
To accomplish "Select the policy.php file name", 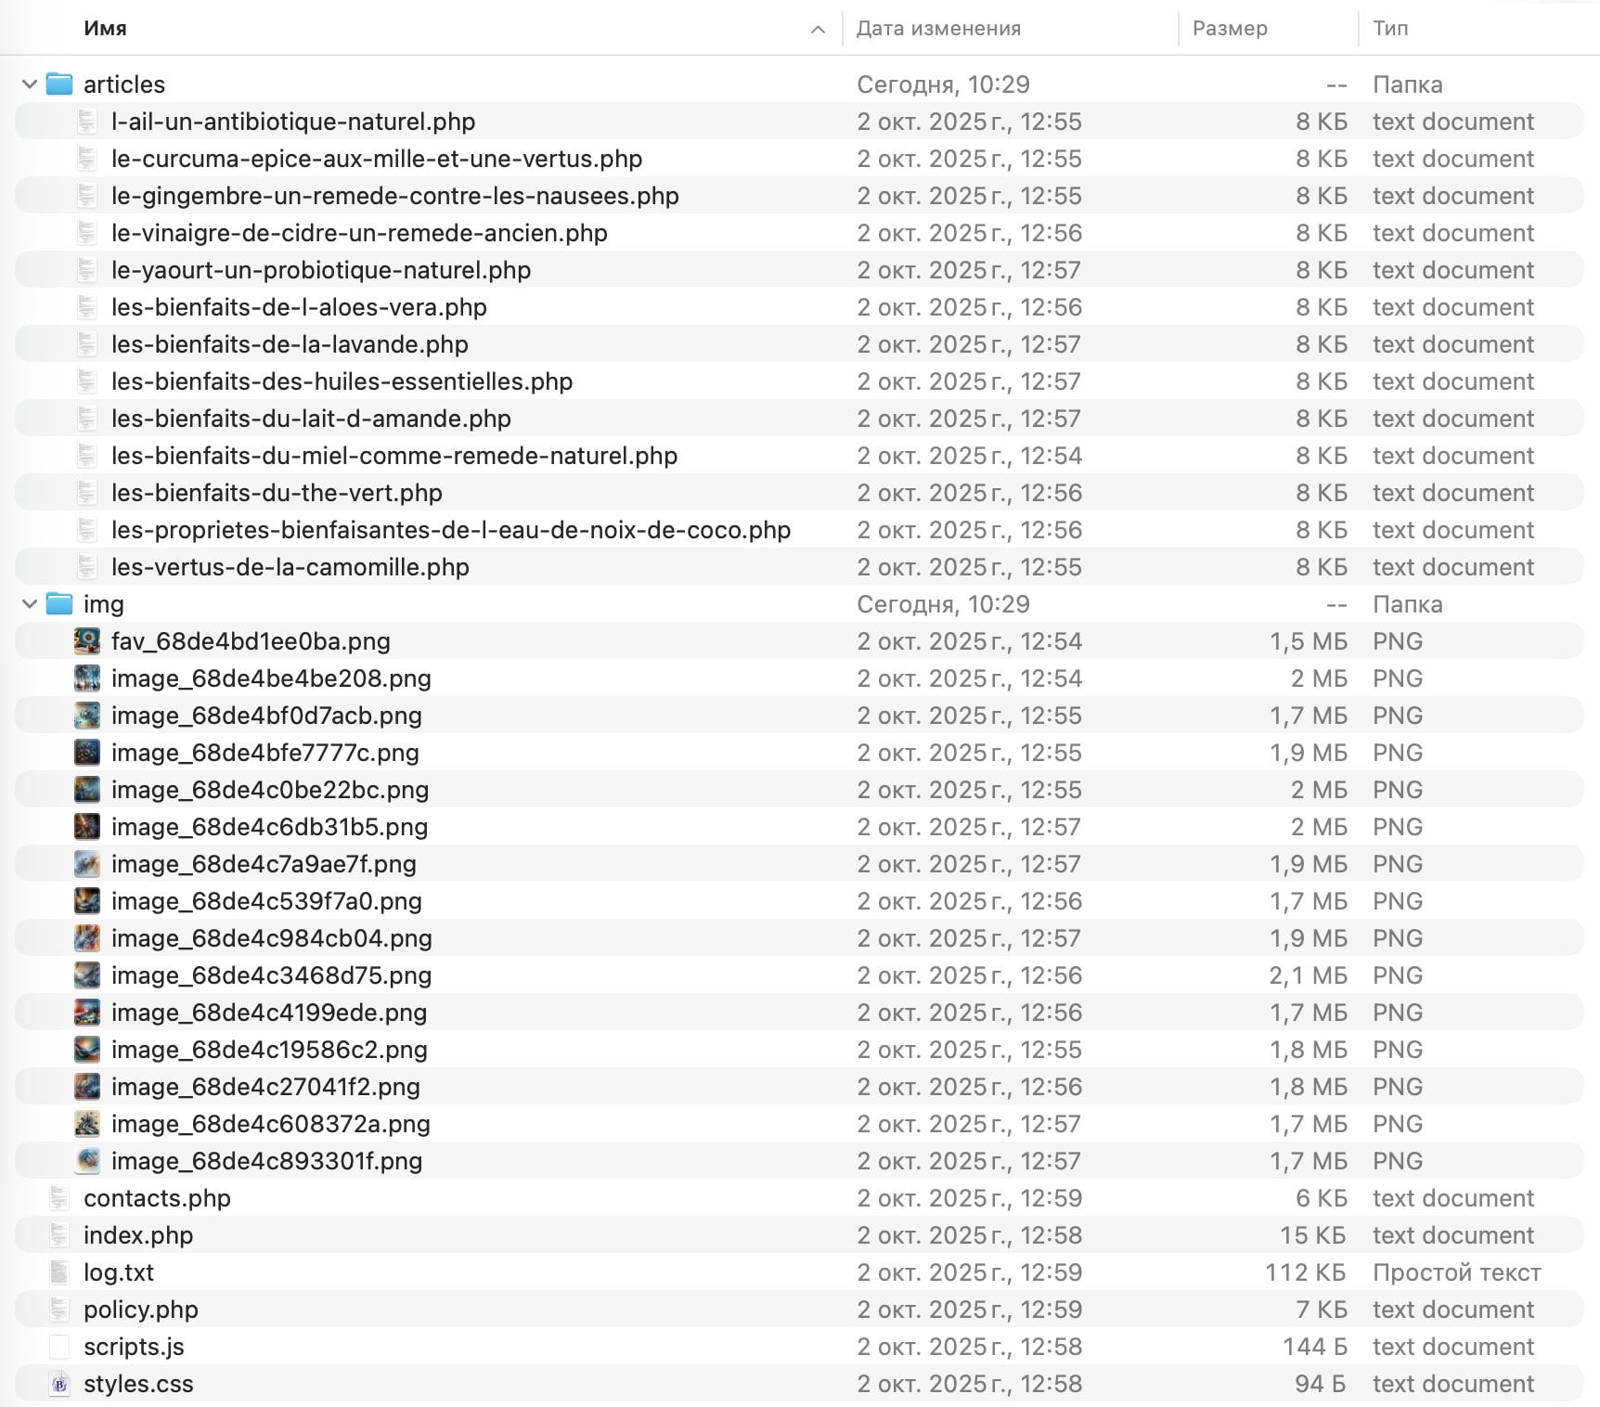I will (141, 1310).
